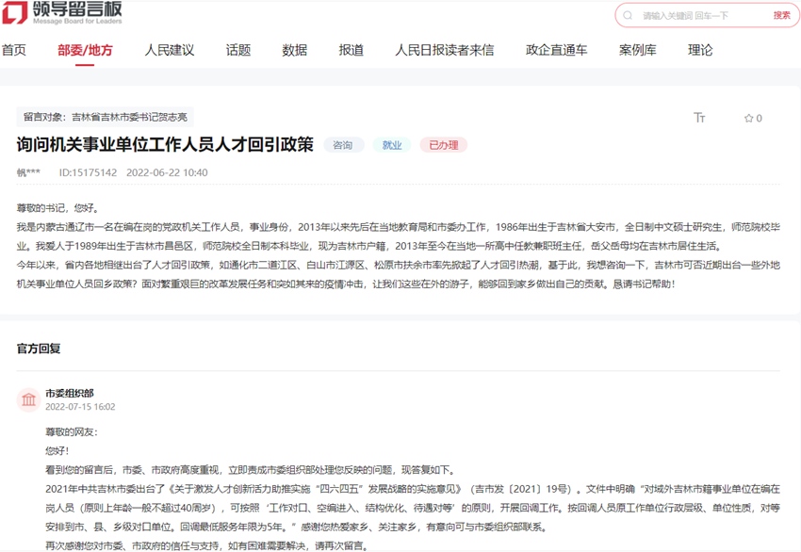The height and width of the screenshot is (552, 801).
Task: Switch to the 首页 tab
Action: pyautogui.click(x=16, y=51)
